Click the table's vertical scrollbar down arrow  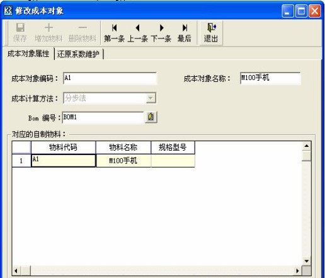coord(307,261)
